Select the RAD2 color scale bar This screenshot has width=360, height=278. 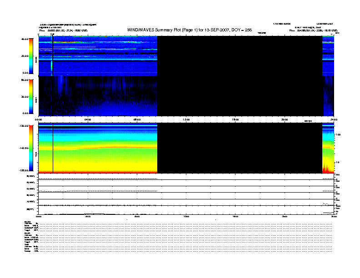tap(31, 56)
